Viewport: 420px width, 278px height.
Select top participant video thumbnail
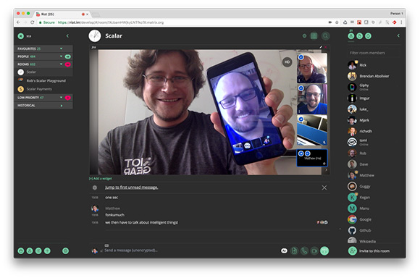[x=312, y=68]
